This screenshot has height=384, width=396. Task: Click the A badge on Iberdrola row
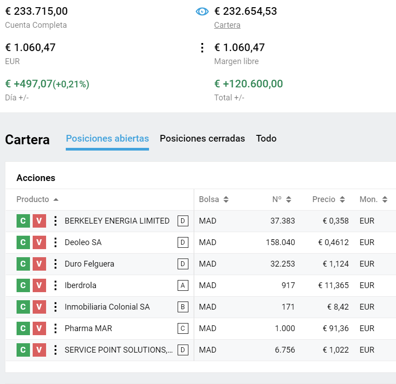coord(183,285)
